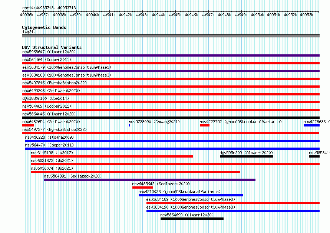
Task: Click nsv6036074 (Wu2021) label
Action: point(52,168)
